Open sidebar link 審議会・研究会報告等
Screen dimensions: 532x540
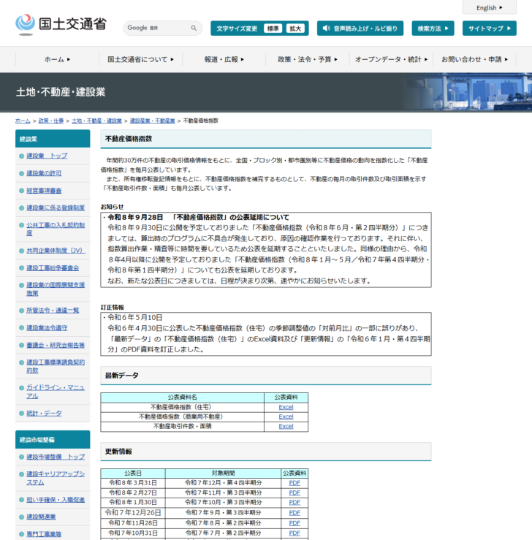point(56,345)
